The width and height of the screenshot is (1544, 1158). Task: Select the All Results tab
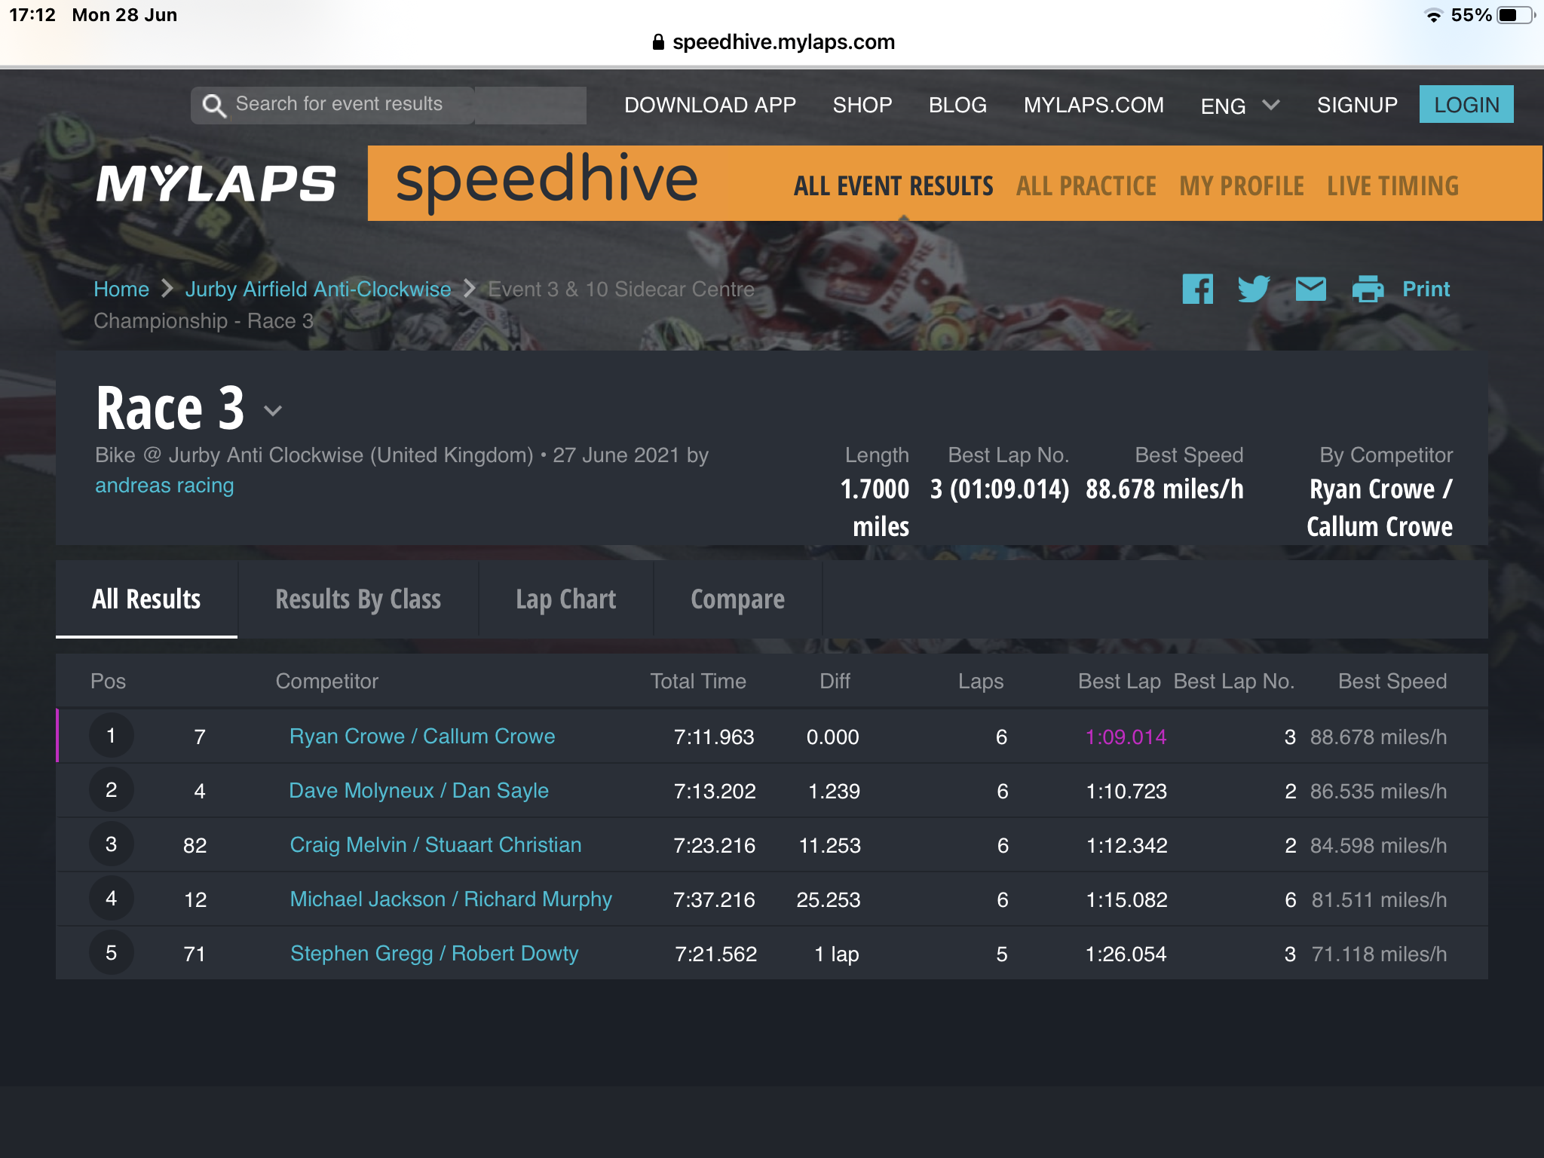146,599
